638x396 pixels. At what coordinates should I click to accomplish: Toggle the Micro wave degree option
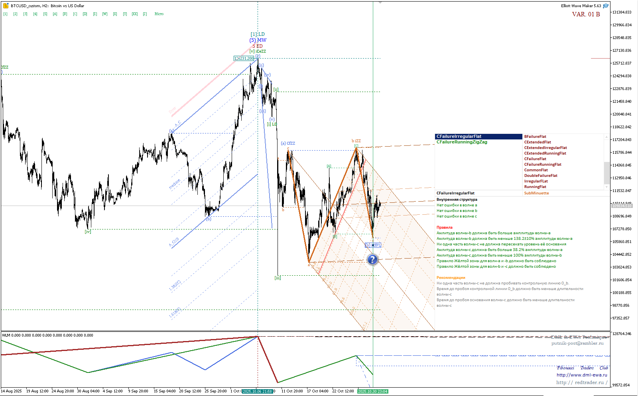pyautogui.click(x=159, y=14)
